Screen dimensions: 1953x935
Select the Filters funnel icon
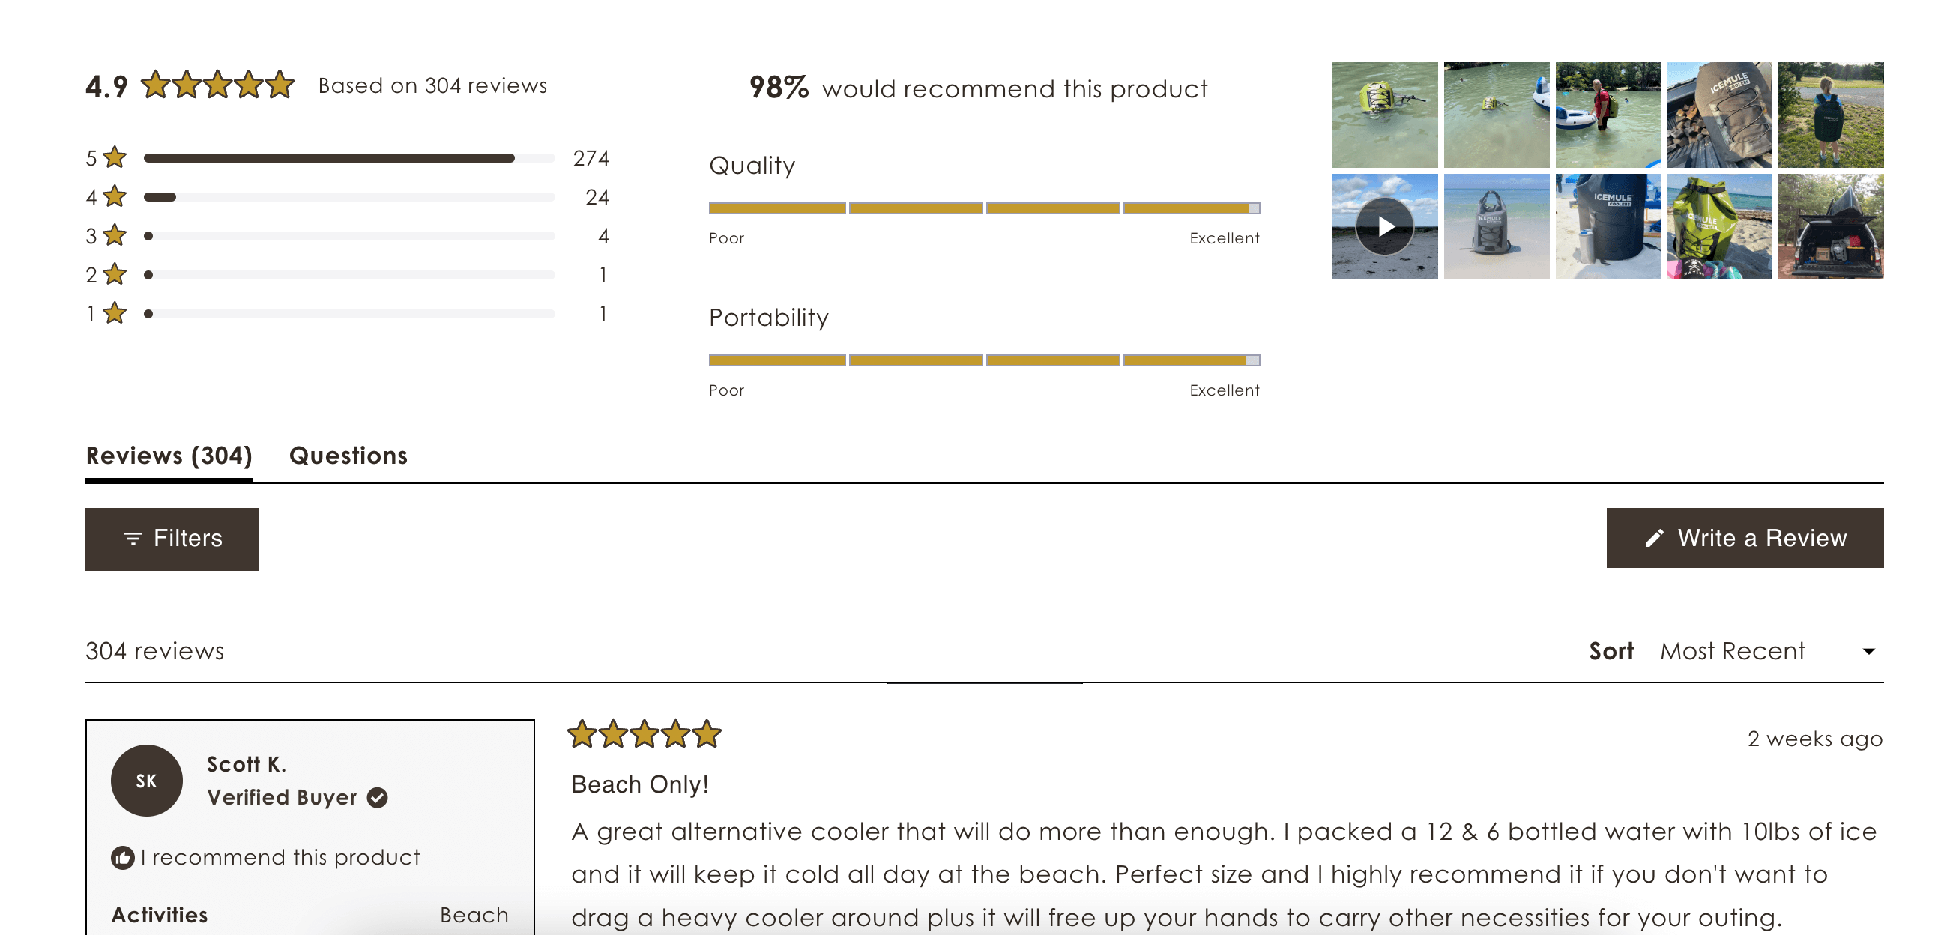click(x=133, y=538)
